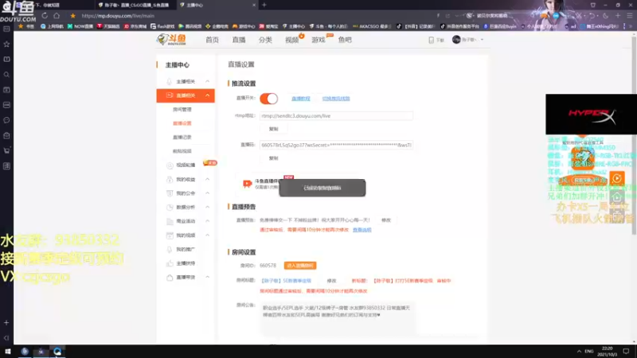The height and width of the screenshot is (358, 637).
Task: Open the Windows Start button
Action: click(x=7, y=351)
